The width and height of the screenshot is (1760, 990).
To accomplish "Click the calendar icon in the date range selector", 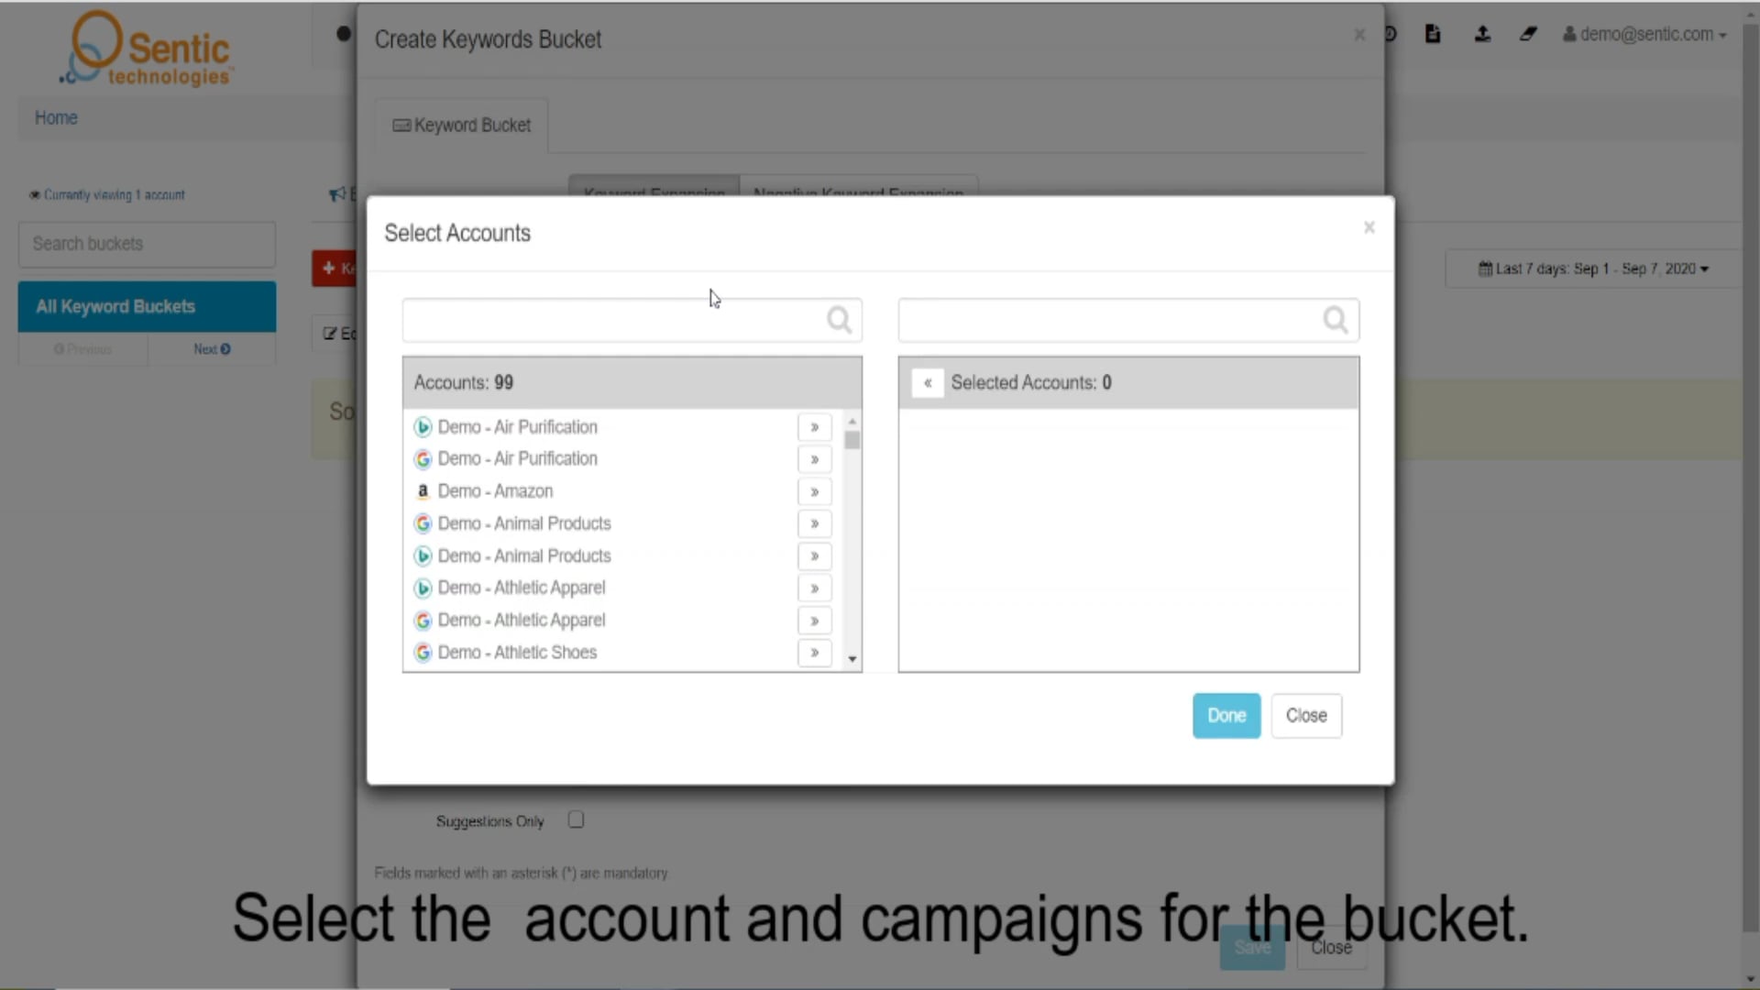I will click(x=1488, y=269).
